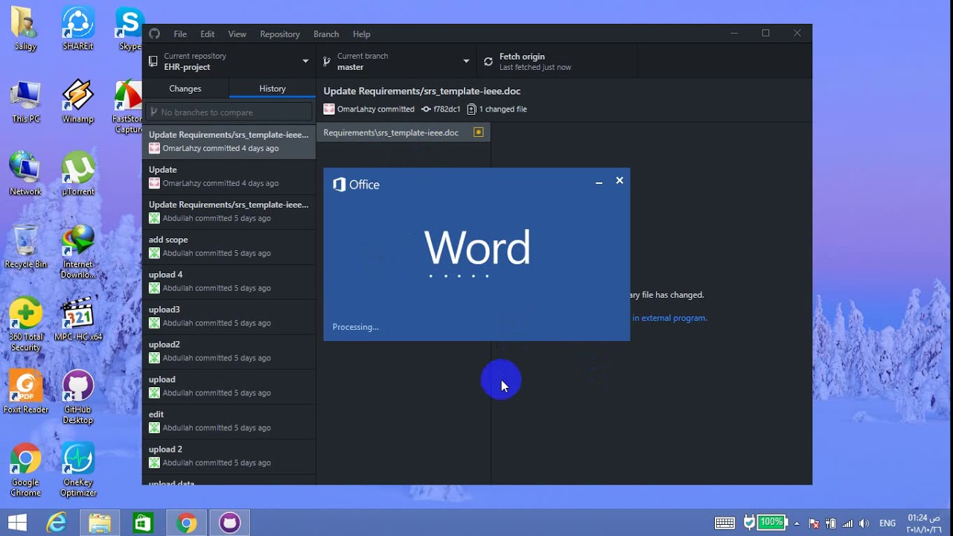Show hidden system tray icons
This screenshot has height=536, width=953.
pyautogui.click(x=797, y=523)
